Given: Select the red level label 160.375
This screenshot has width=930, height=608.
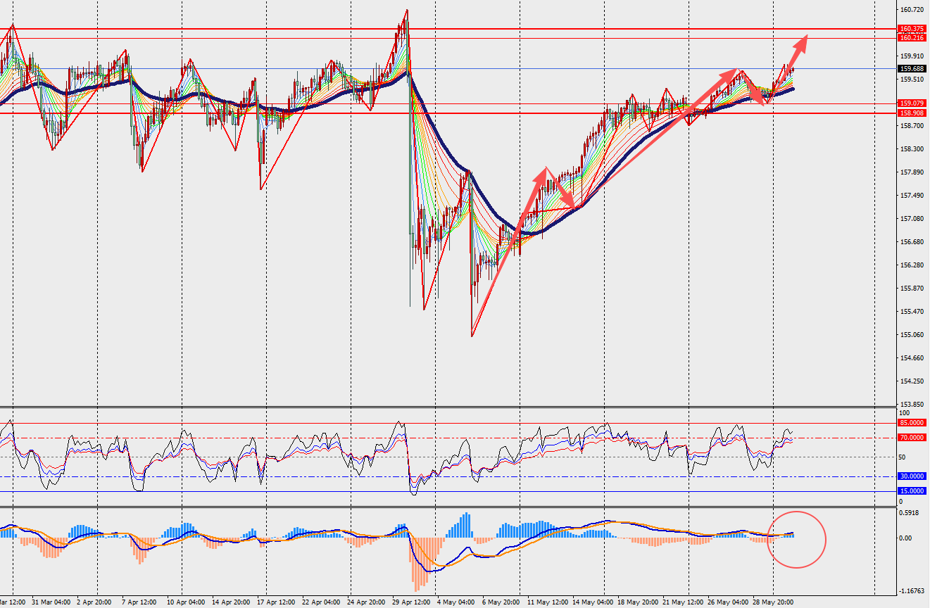Looking at the screenshot, I should point(912,29).
